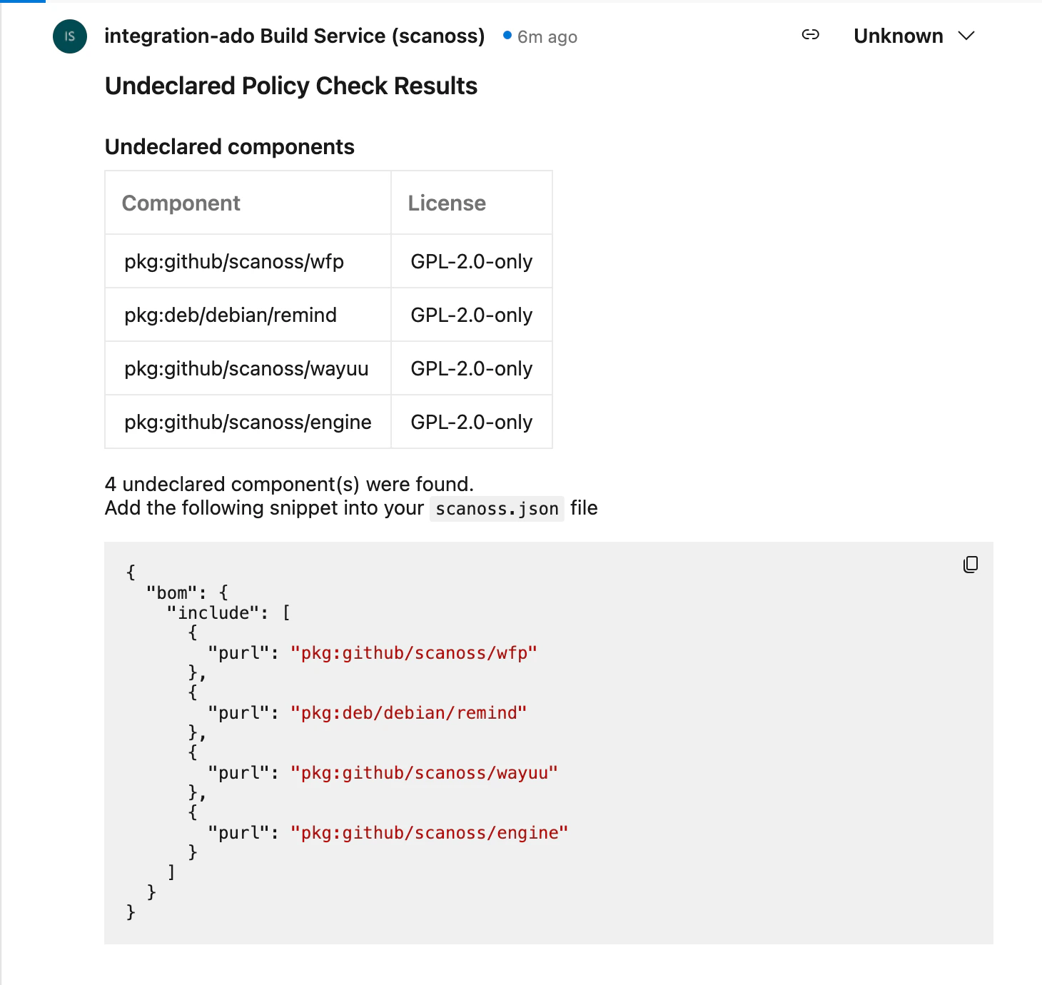Click pkg:github/scanoss/wayuu component entry
The image size is (1042, 985).
(x=246, y=368)
